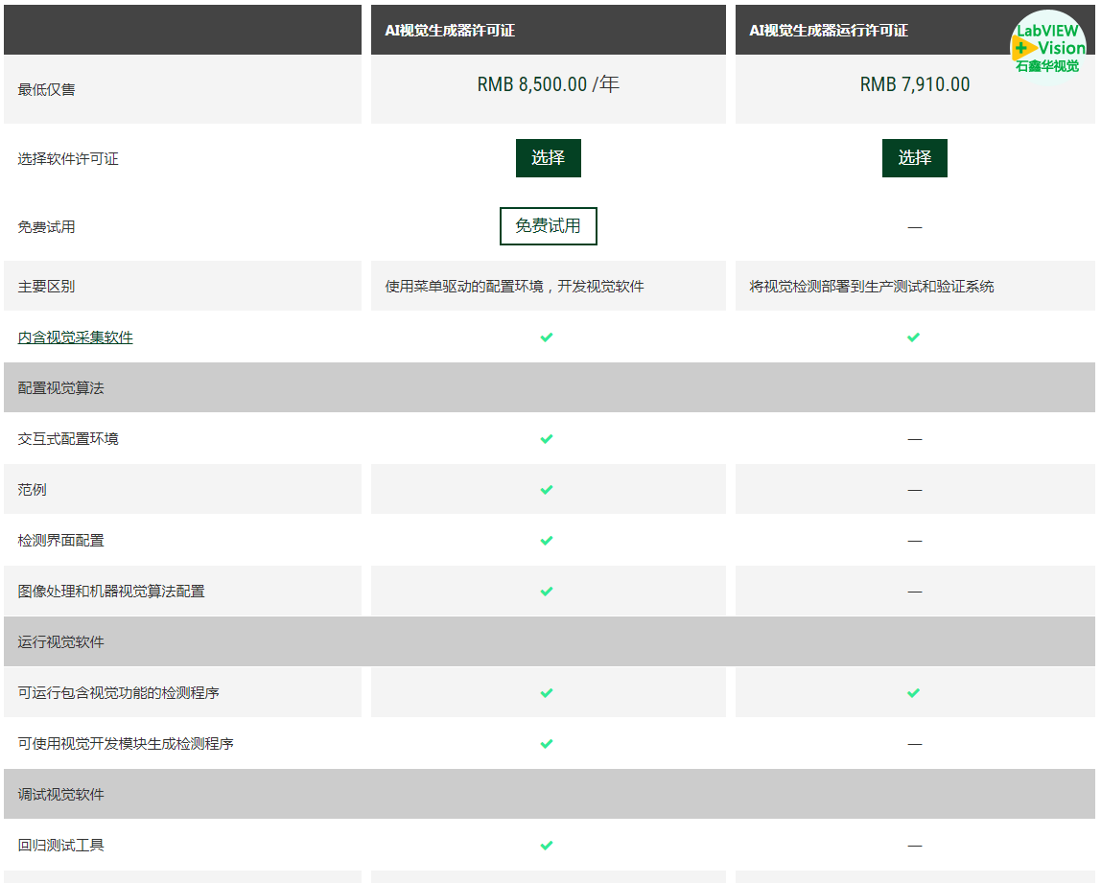Click the 选择 button under AI视觉生成器运行许可证
Screen dimensions: 1101x883
914,158
